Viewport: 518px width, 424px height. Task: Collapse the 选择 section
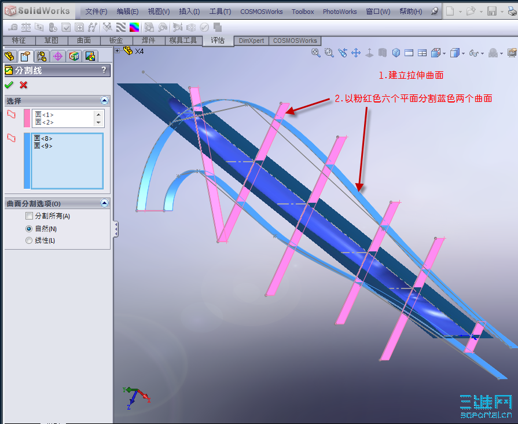click(104, 101)
